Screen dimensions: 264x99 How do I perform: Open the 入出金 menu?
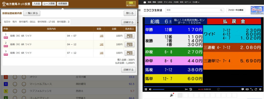point(37,4)
